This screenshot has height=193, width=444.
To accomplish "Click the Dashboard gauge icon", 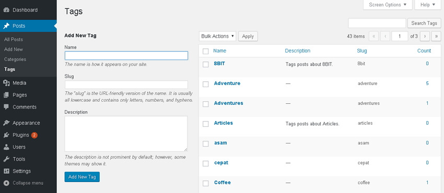I will 6,10.
